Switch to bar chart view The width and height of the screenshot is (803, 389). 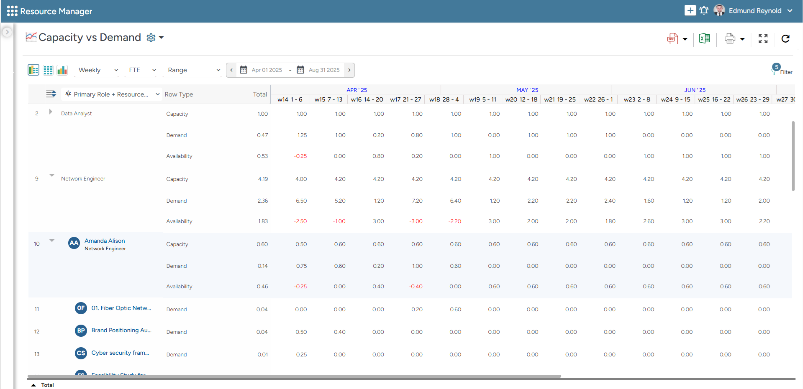(x=62, y=70)
